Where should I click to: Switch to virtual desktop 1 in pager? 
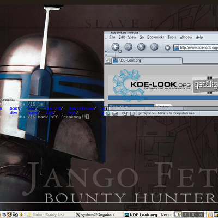178,215
